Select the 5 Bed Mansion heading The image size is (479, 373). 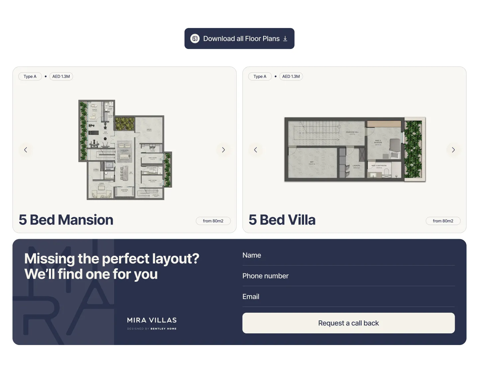tap(66, 220)
